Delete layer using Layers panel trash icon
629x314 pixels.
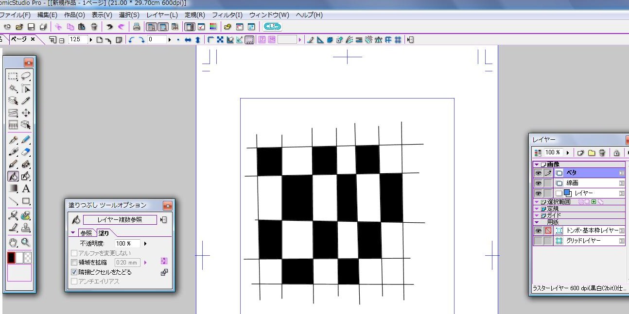602,153
